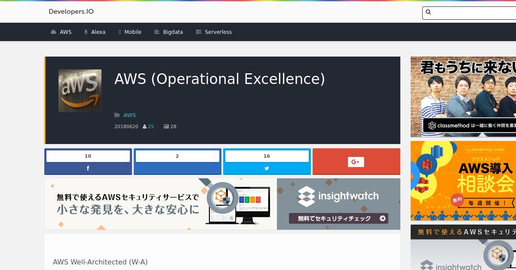Click the insightwatch banner arrow icon
The height and width of the screenshot is (270, 516).
(x=383, y=219)
